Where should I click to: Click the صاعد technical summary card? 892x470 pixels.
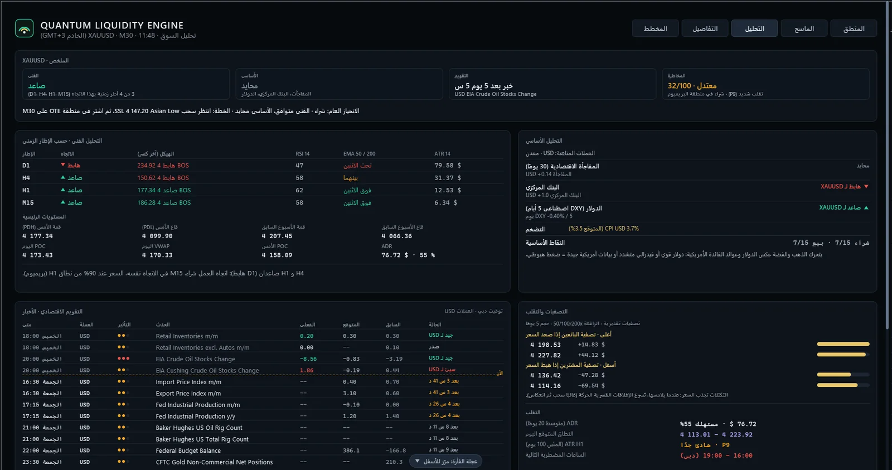(126, 84)
